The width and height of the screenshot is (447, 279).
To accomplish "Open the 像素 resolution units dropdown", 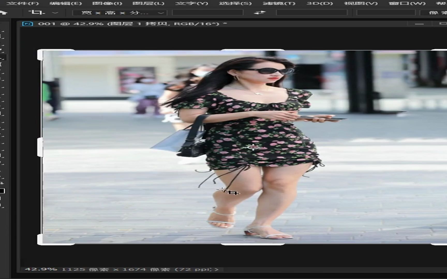I will [434, 13].
